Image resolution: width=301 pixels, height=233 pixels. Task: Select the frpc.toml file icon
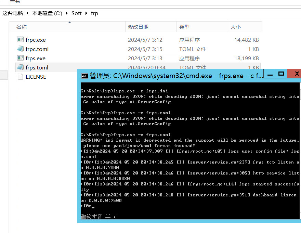point(20,49)
